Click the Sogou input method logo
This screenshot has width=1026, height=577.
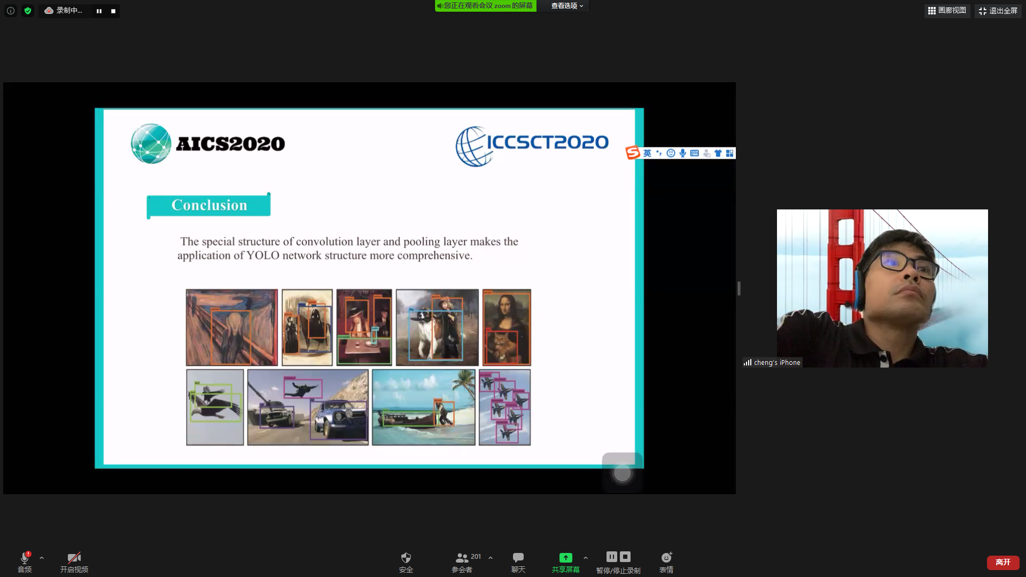click(633, 153)
